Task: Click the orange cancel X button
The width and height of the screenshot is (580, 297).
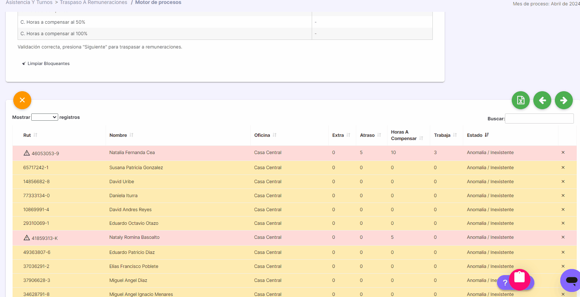Action: point(22,100)
